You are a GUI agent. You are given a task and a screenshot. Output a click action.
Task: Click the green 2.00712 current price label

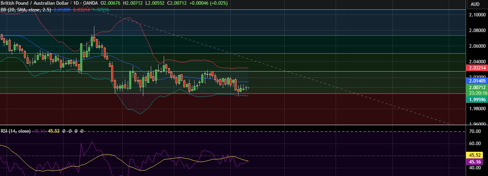477,88
